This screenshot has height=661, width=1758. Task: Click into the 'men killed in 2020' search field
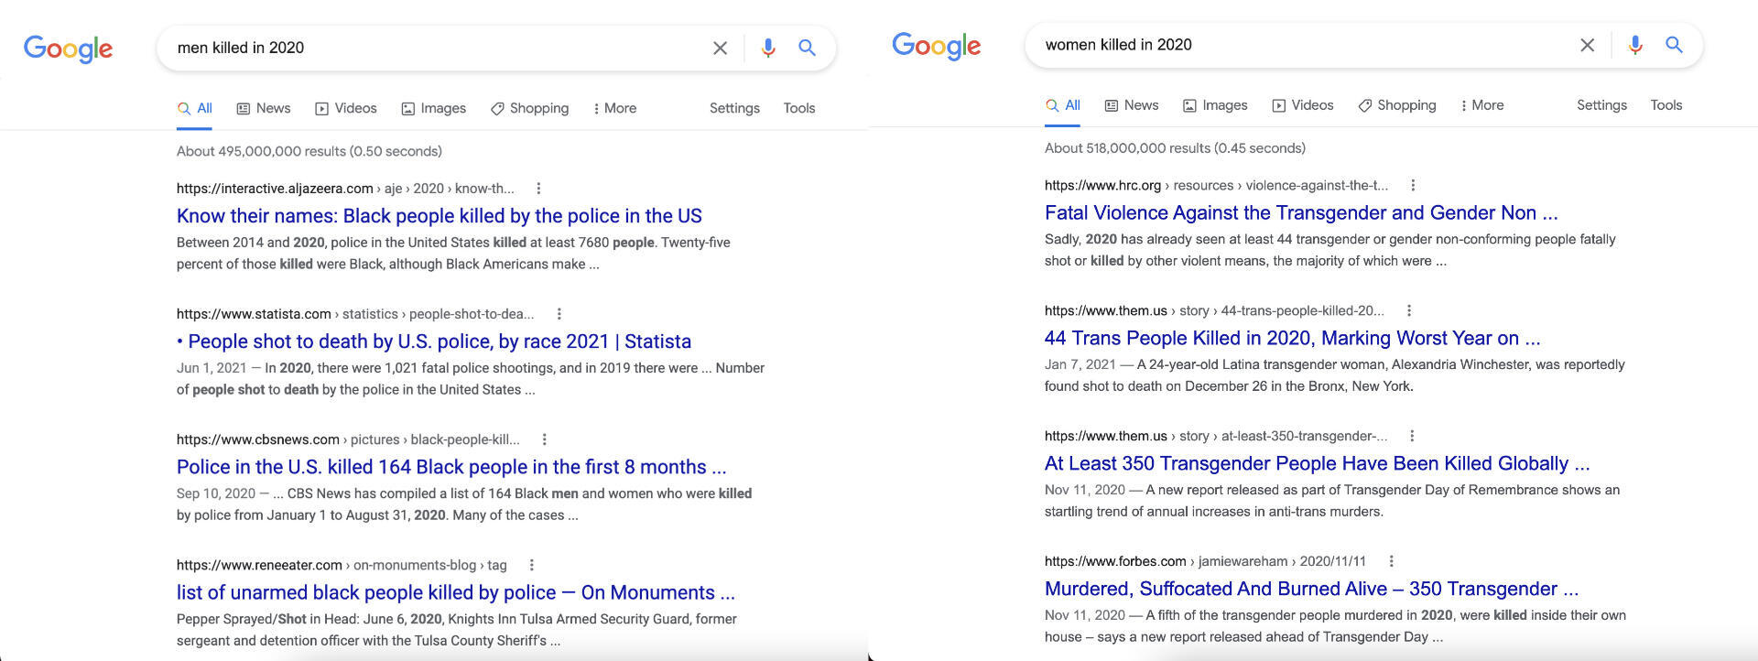point(430,48)
